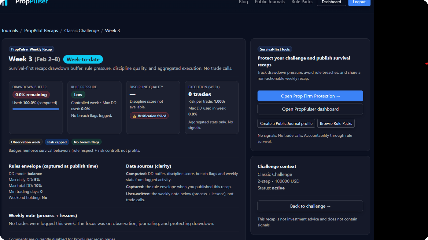The width and height of the screenshot is (428, 240).
Task: Go to Classic Challenge breadcrumb
Action: click(x=82, y=30)
